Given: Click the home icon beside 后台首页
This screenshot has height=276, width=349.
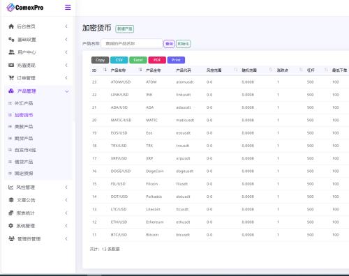Looking at the screenshot, I should 11,26.
